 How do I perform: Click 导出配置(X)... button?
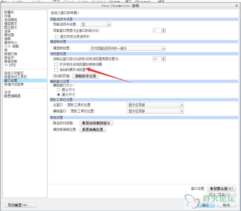21,205
